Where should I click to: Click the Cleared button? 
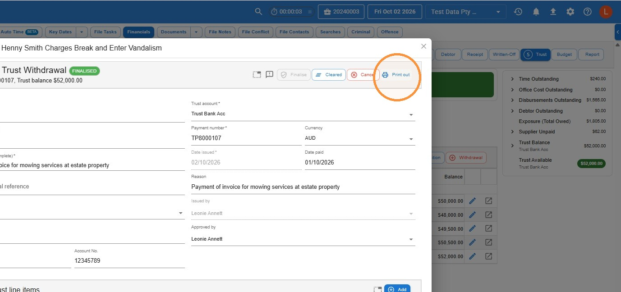point(328,75)
